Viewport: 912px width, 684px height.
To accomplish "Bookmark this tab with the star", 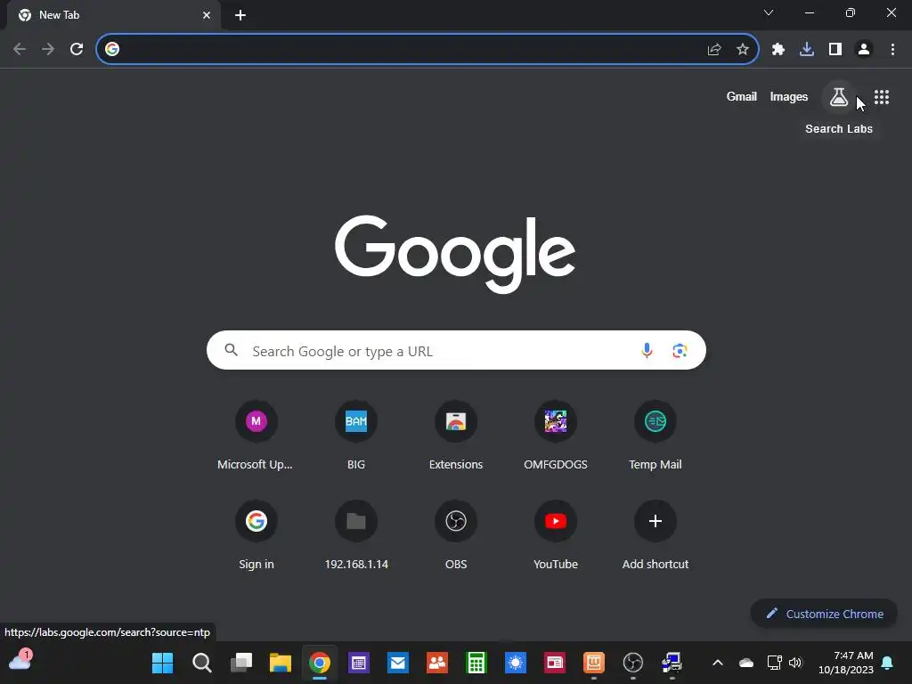I will point(742,50).
